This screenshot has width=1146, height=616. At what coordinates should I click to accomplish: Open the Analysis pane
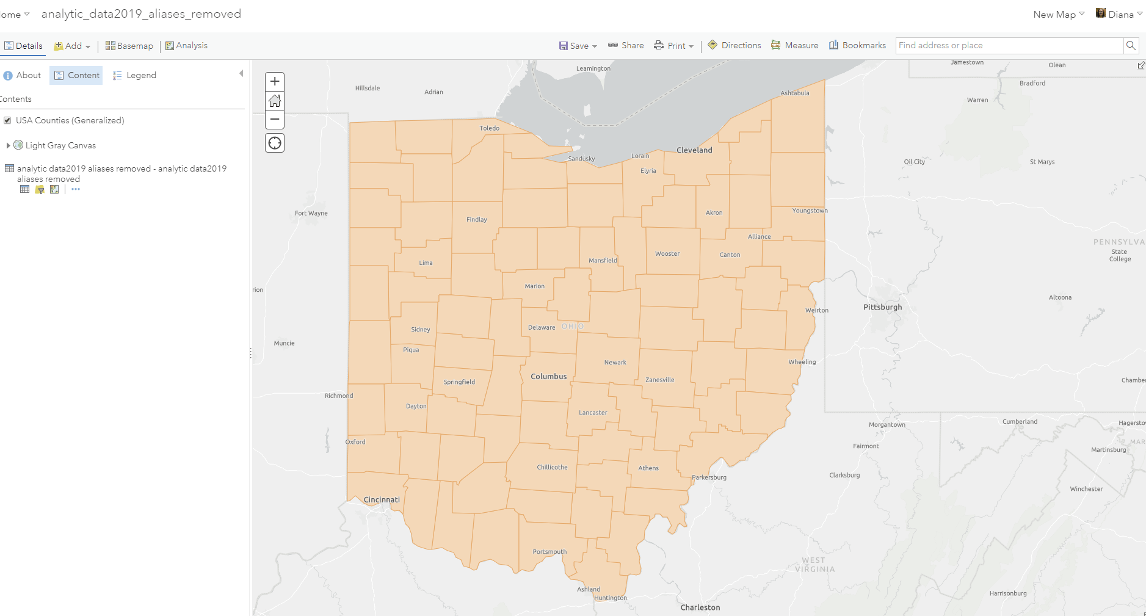click(x=186, y=46)
